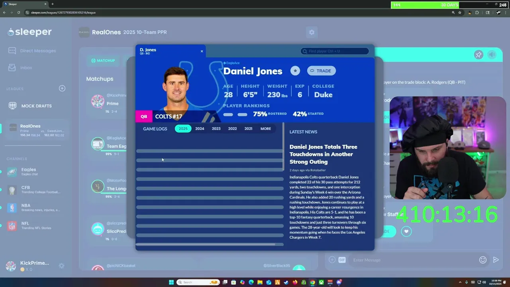Screen dimensions: 510x287
Task: Click the EagleAce owner link
Action: 231,63
